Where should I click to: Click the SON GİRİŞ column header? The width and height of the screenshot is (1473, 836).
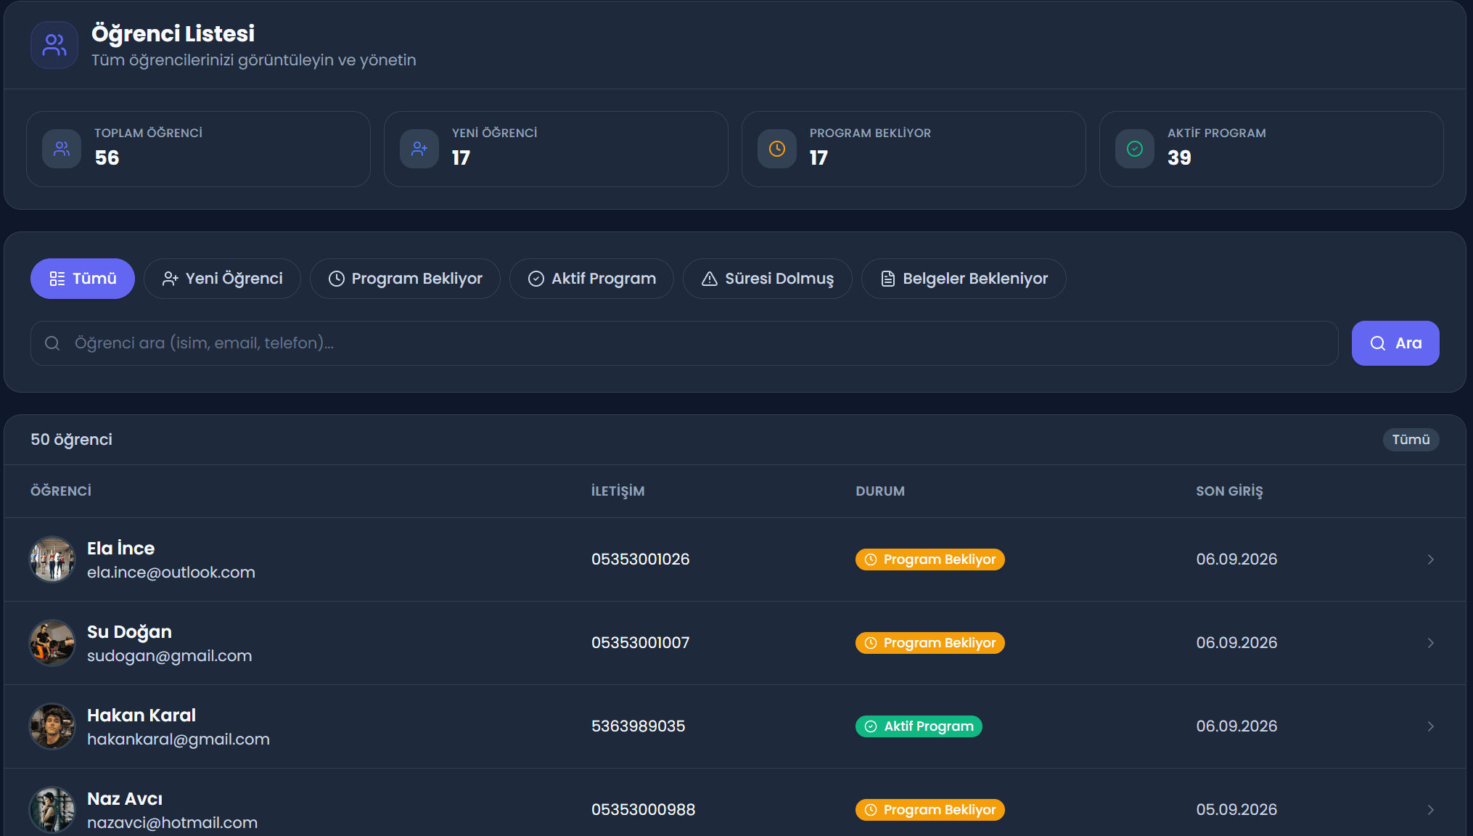click(x=1230, y=491)
